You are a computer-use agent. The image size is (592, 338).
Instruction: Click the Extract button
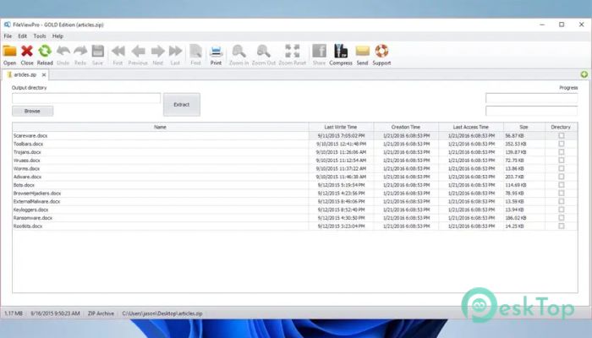(x=182, y=105)
